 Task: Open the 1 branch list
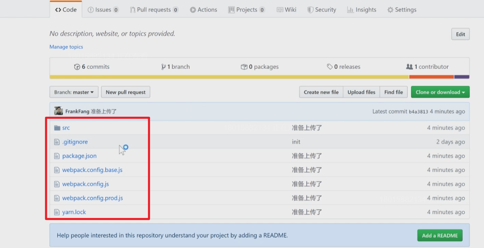[175, 67]
